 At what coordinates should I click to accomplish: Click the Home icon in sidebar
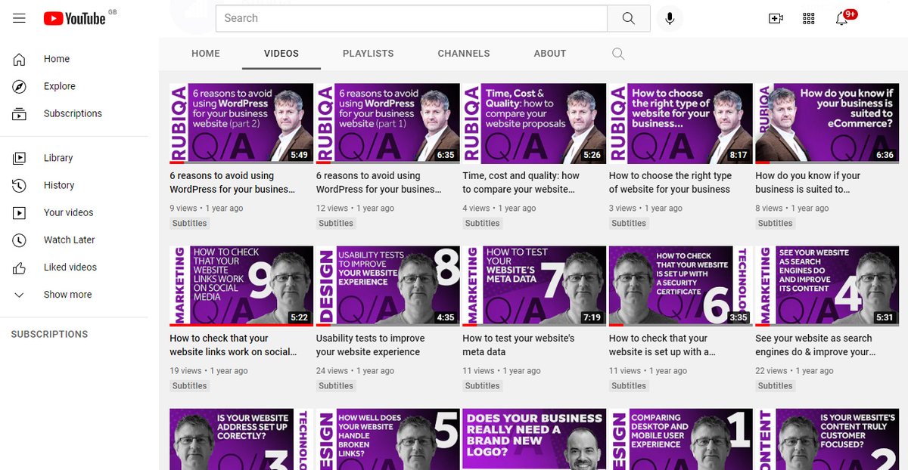(x=20, y=59)
